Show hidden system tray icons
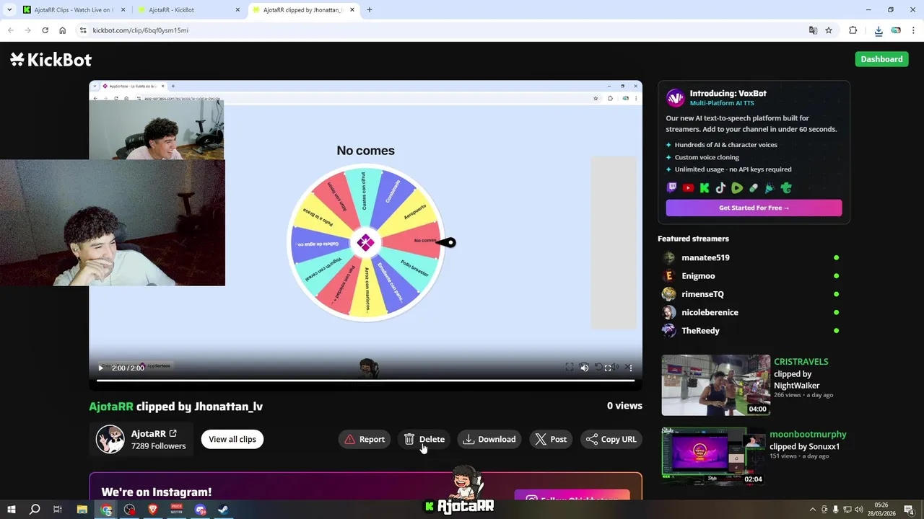924x519 pixels. point(812,510)
